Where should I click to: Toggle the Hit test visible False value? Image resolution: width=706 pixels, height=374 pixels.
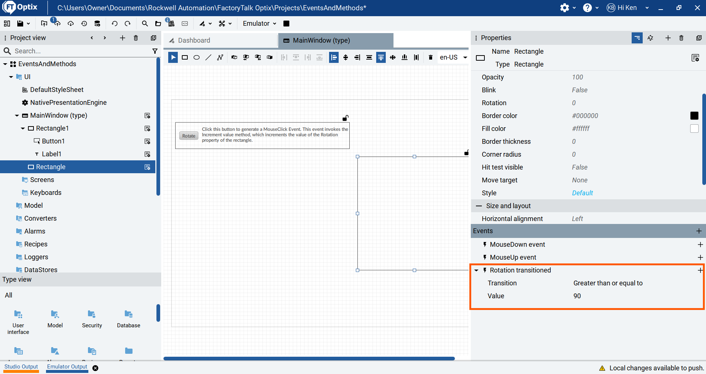click(580, 167)
